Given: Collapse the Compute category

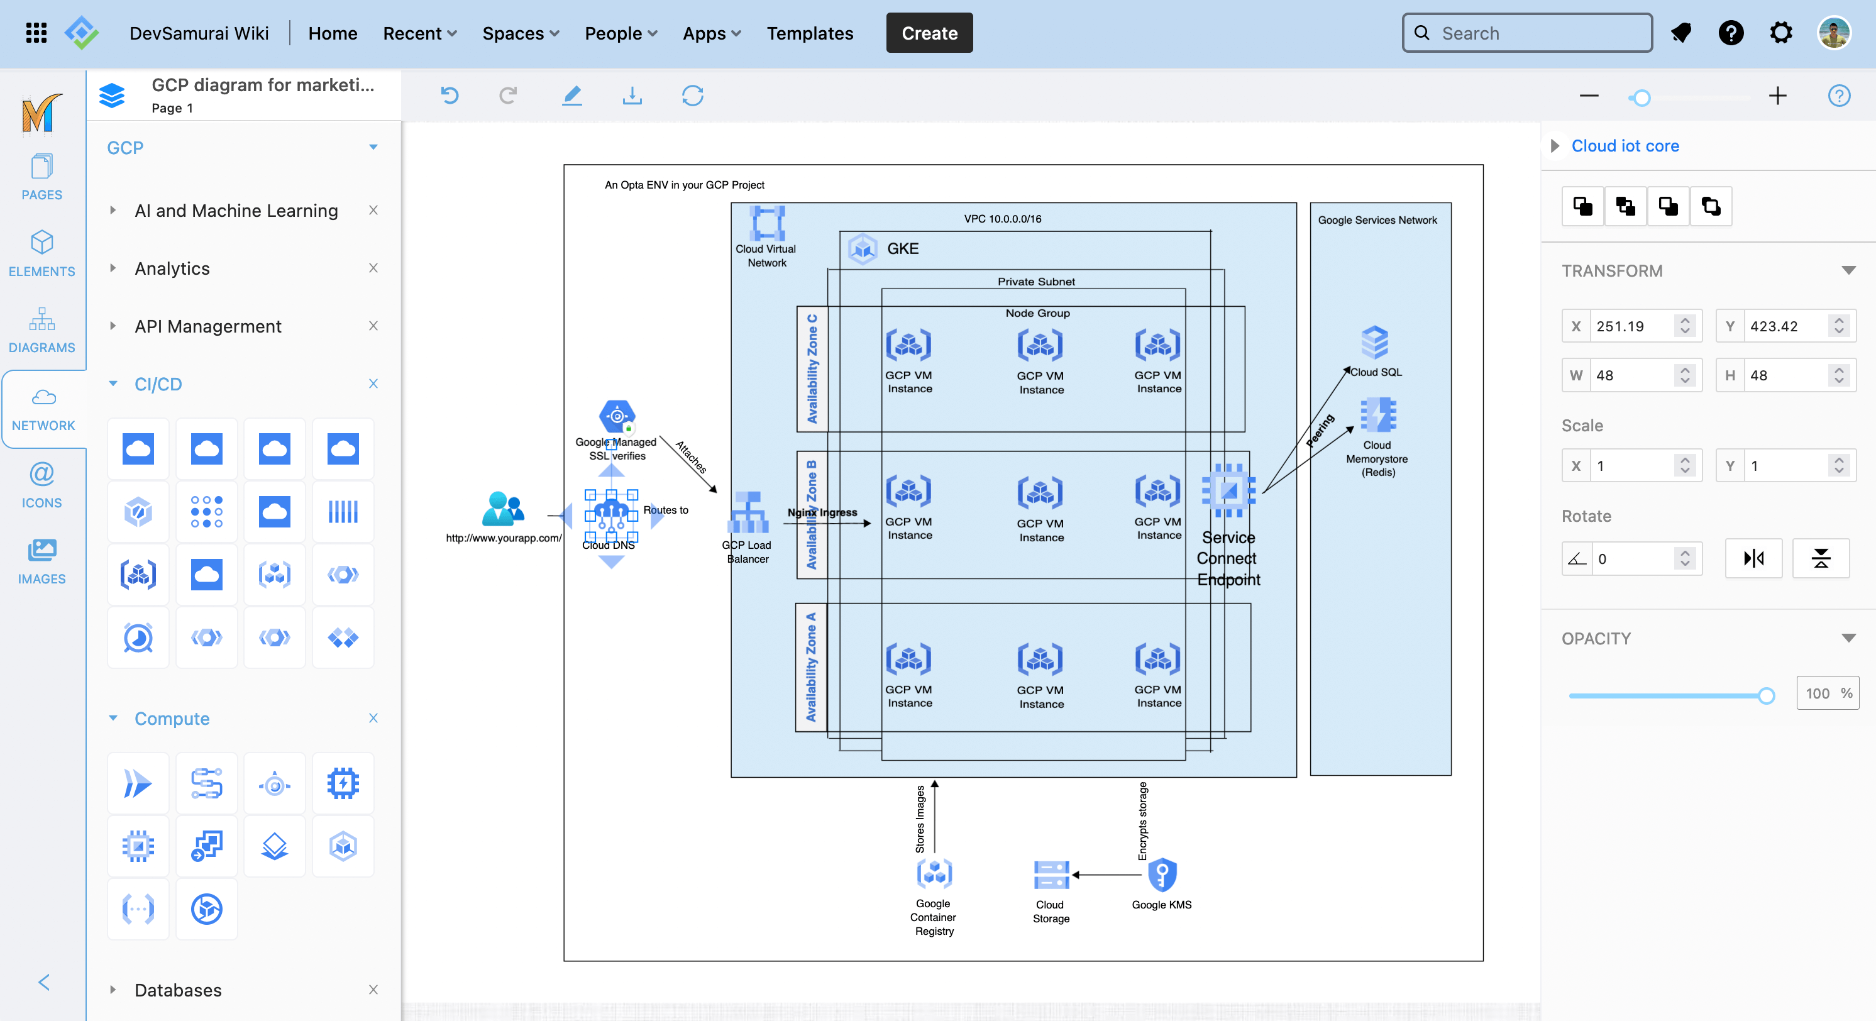Looking at the screenshot, I should (113, 718).
